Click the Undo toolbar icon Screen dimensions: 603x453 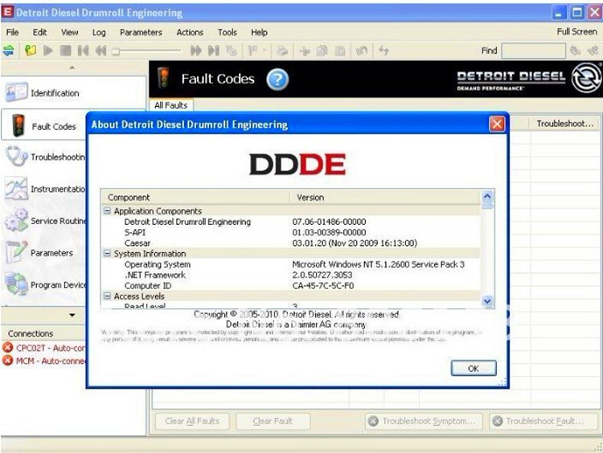362,51
